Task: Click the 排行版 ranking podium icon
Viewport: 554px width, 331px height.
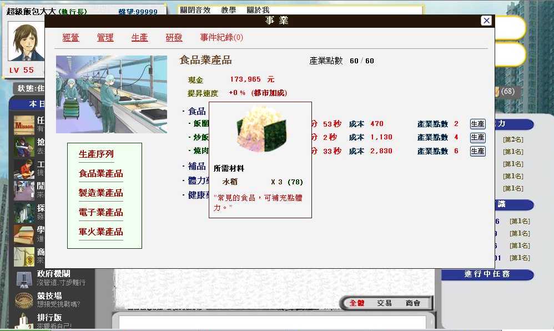Action: point(24,321)
